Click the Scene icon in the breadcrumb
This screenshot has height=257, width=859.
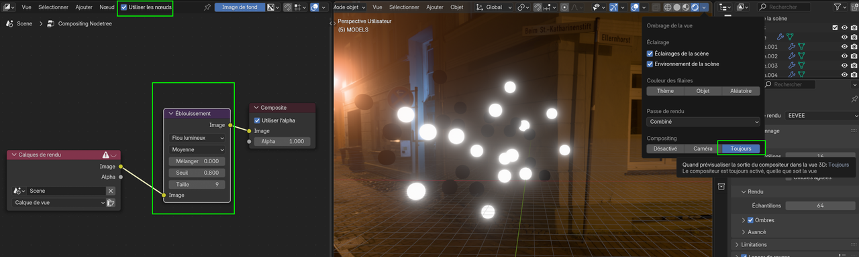10,23
